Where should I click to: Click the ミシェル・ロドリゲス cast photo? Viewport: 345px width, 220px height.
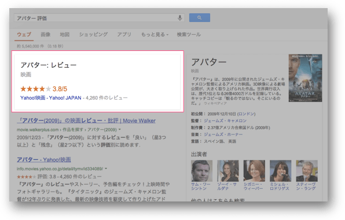(x=281, y=171)
